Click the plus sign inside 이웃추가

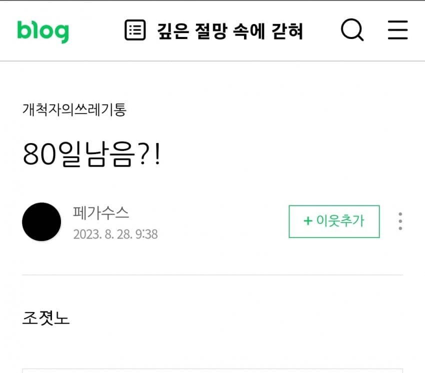(308, 221)
